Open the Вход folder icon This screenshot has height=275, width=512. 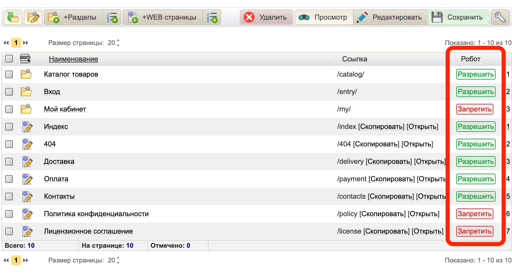coord(26,92)
